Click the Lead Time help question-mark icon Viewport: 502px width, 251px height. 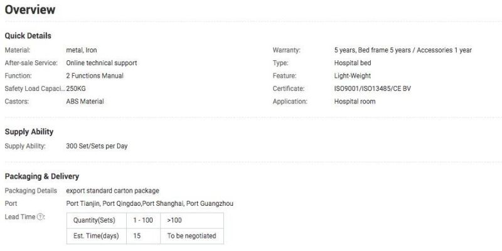(40, 216)
